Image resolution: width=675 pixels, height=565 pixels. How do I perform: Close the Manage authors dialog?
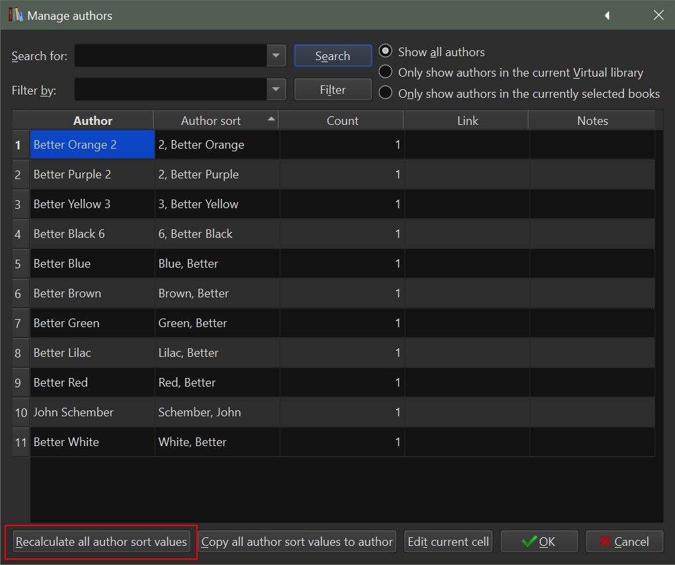coord(658,15)
